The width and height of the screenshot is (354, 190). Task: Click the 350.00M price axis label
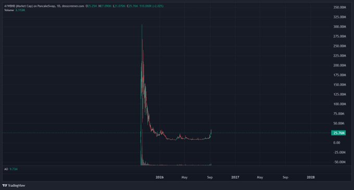[x=339, y=7]
